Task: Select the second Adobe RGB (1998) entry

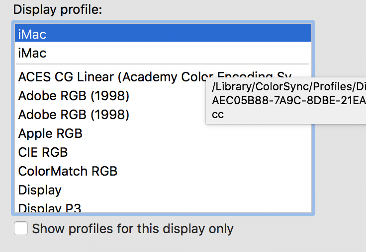Action: tap(74, 115)
